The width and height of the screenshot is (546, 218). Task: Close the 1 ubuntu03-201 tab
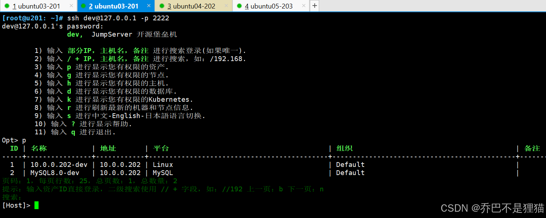pos(71,6)
